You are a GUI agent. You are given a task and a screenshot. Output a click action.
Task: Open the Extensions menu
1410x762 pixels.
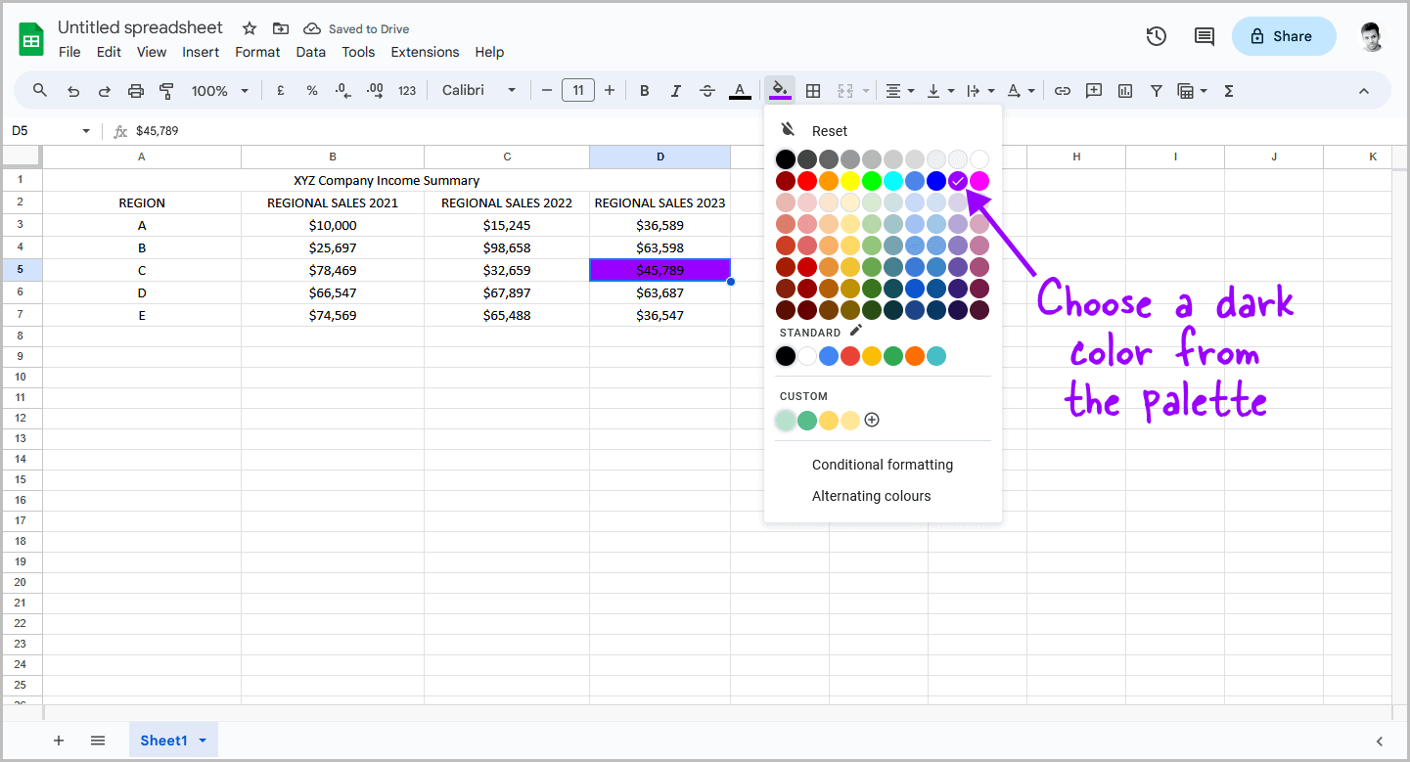(425, 52)
